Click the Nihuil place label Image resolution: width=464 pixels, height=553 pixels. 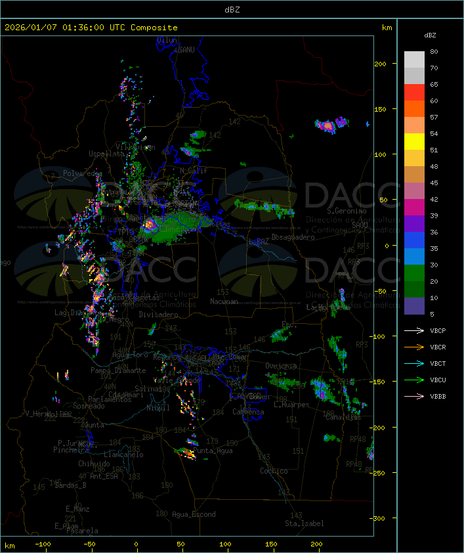(158, 408)
